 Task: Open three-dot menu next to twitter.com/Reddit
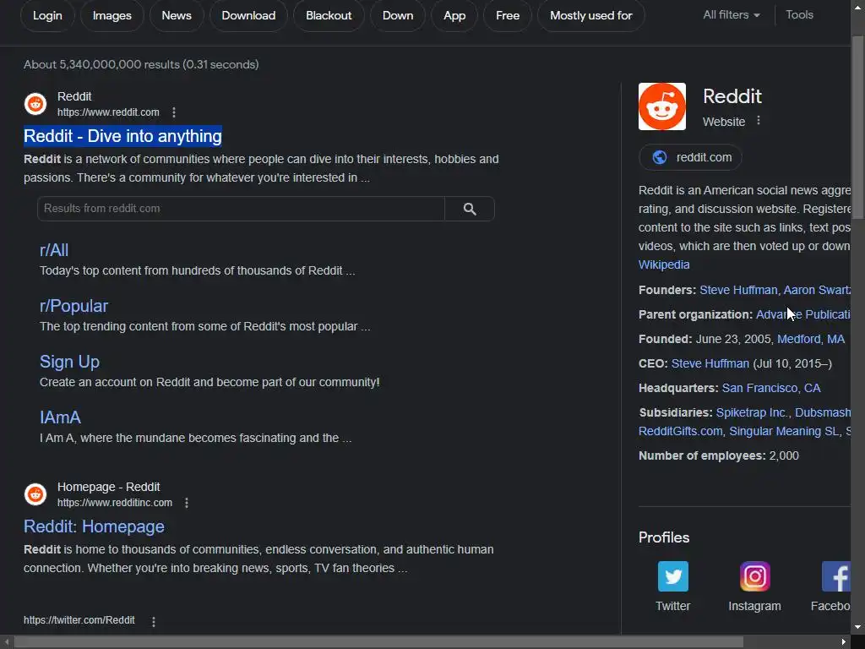click(x=154, y=621)
